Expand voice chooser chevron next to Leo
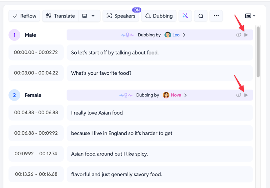 point(184,35)
